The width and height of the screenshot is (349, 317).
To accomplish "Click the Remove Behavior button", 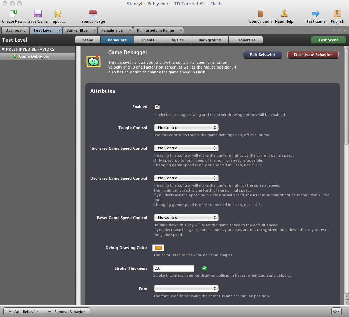I will (x=66, y=312).
